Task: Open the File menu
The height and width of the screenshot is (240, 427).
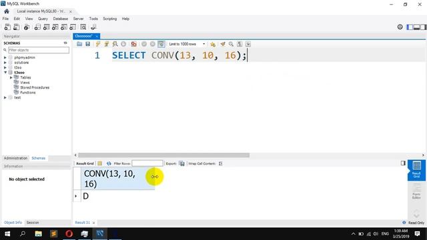Action: (x=5, y=19)
